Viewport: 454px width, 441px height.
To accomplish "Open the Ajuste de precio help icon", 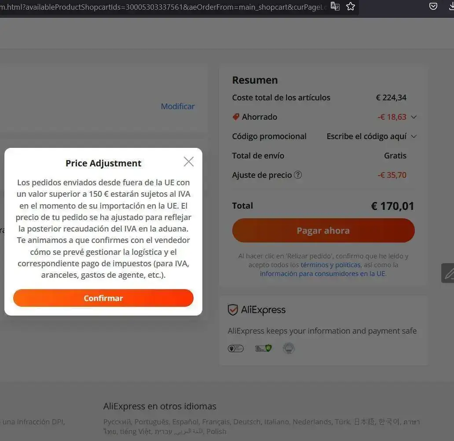I will [x=298, y=175].
